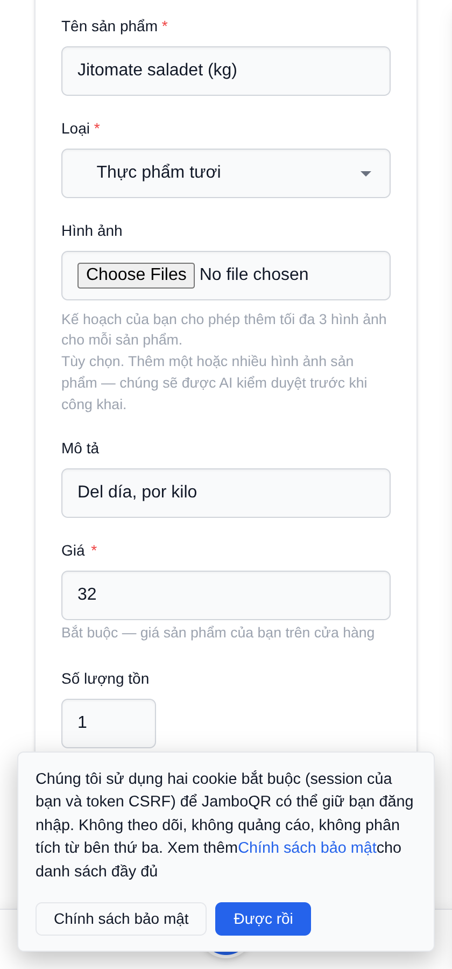Click the Tên sản phẩm input with Jitomate saladet
The width and height of the screenshot is (452, 969).
(226, 71)
